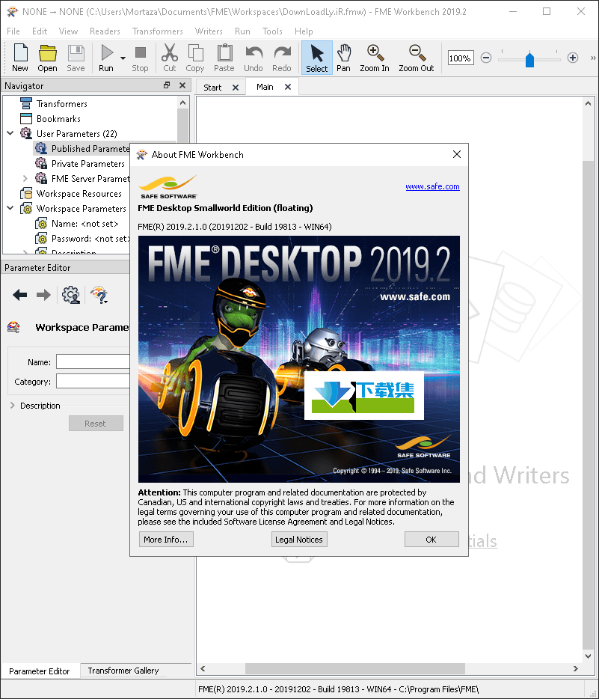Click the More Info... button
Viewport: 599px width, 699px height.
[166, 540]
